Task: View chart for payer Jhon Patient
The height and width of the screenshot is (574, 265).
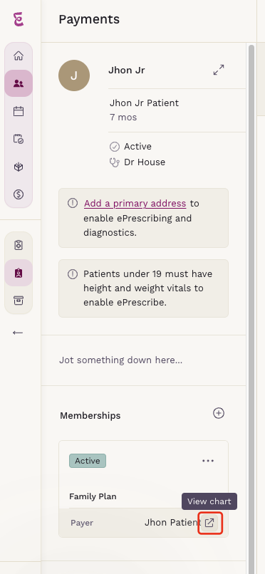Action: coord(209,523)
